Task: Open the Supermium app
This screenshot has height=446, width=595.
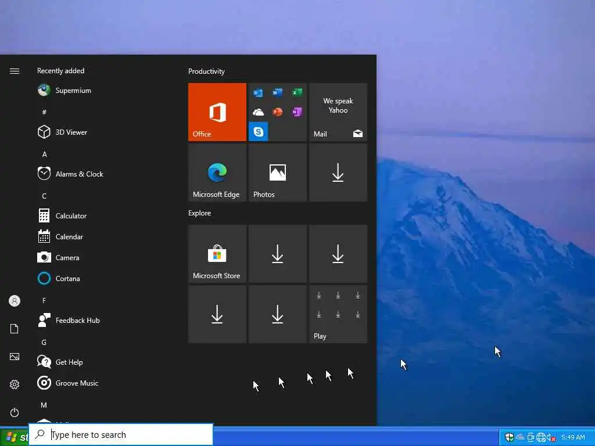Action: coord(64,90)
